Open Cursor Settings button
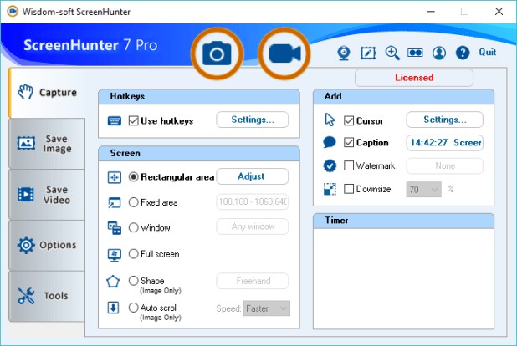The width and height of the screenshot is (517, 346). [445, 120]
